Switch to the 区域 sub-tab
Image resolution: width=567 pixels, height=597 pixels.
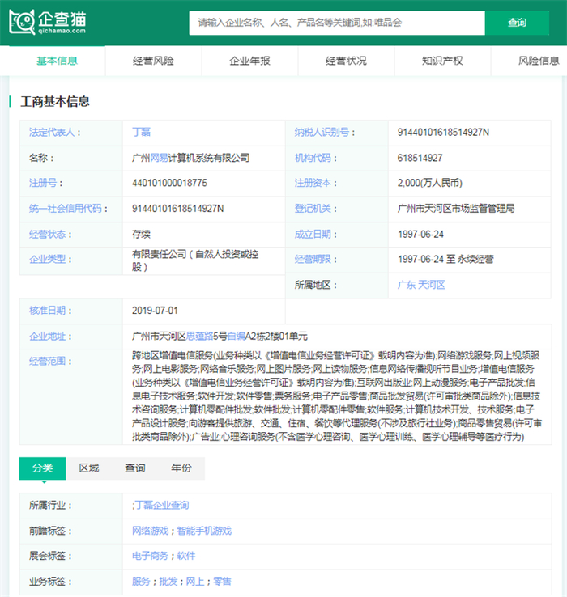(89, 468)
